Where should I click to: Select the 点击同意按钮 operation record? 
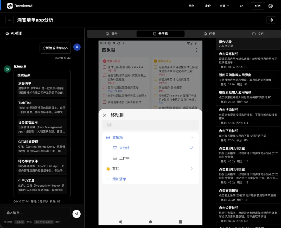click(x=248, y=60)
